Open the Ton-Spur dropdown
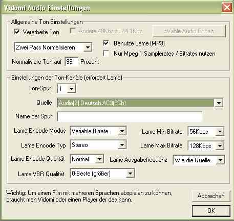Image resolution: width=234 pixels, height=221 pixels. (x=67, y=89)
